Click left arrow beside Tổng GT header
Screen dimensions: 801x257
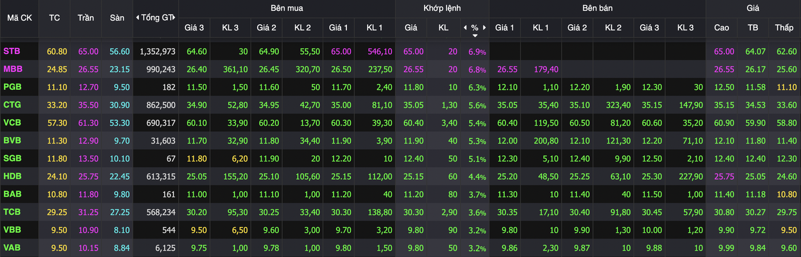click(x=137, y=18)
